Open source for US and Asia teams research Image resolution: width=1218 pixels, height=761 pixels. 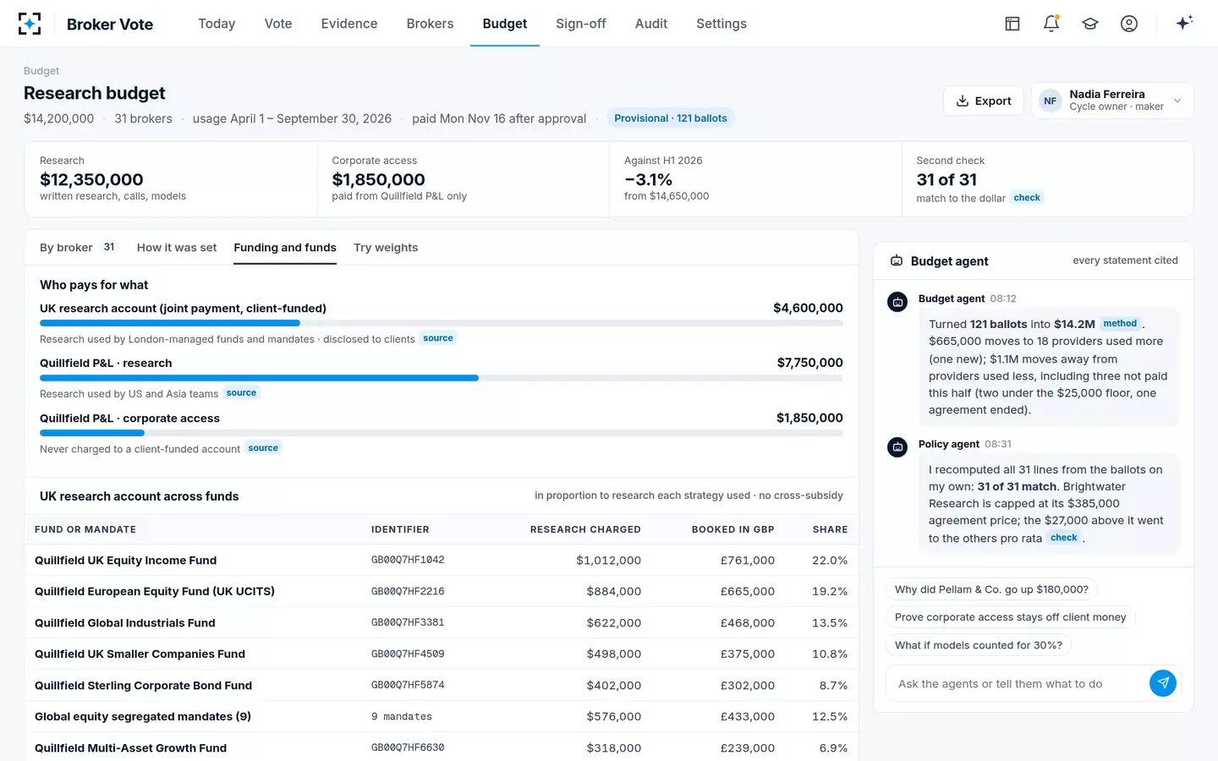[241, 393]
